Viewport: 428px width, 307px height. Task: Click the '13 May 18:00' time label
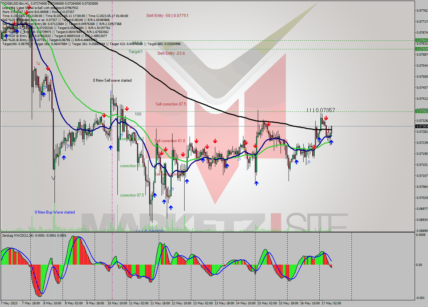[x=224, y=303]
